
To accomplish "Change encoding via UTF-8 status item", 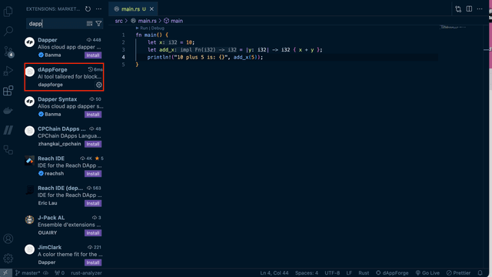I will tap(332, 273).
